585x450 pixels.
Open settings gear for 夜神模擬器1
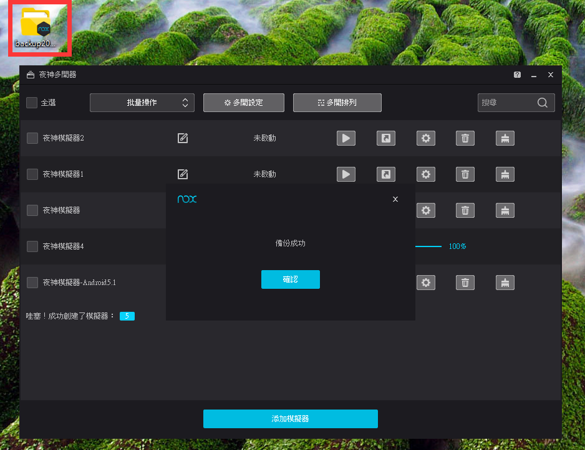426,174
